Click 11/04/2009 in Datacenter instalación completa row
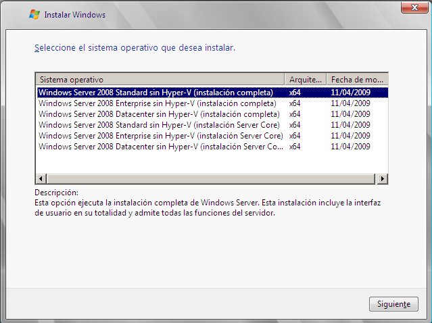 (350, 114)
